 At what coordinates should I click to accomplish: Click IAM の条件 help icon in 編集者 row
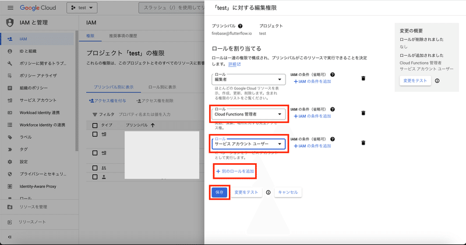tap(333, 75)
